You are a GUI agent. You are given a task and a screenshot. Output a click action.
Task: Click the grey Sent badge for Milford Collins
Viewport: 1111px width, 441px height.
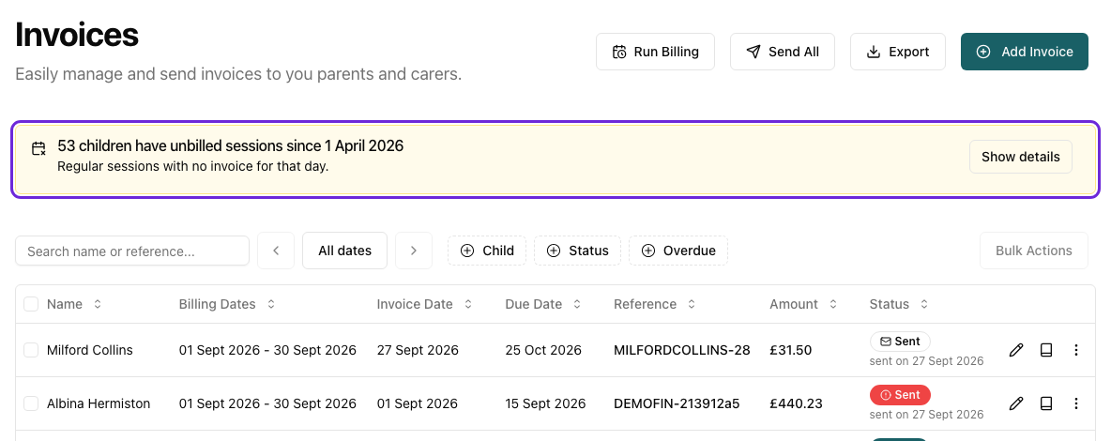pyautogui.click(x=900, y=342)
